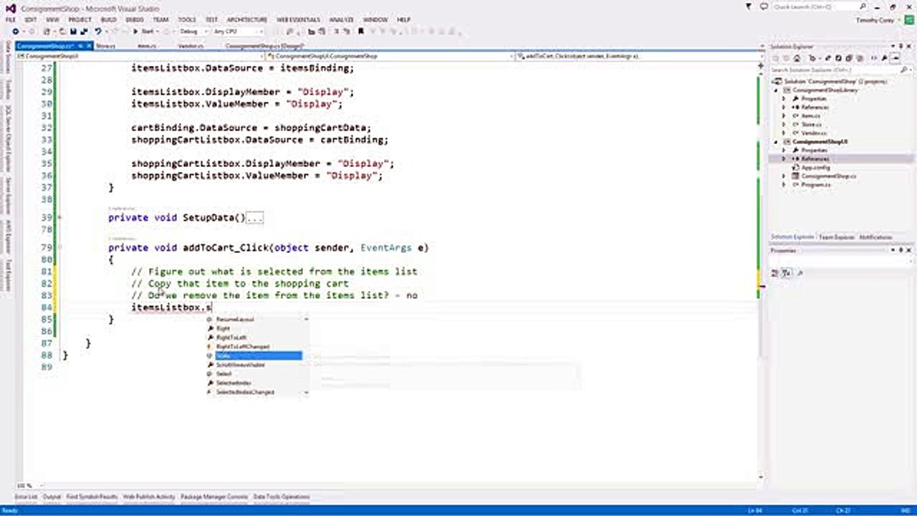Close the ConsignmentShop.cs editor tab

[89, 46]
